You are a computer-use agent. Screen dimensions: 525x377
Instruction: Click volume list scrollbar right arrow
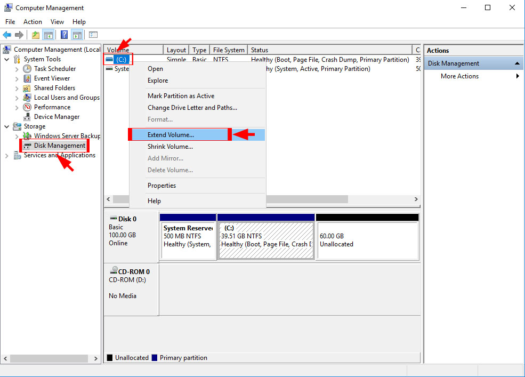(416, 199)
